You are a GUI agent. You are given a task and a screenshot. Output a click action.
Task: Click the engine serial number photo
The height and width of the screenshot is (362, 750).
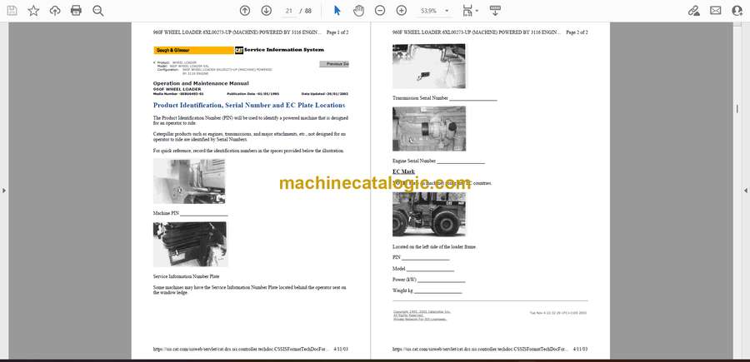(429, 128)
